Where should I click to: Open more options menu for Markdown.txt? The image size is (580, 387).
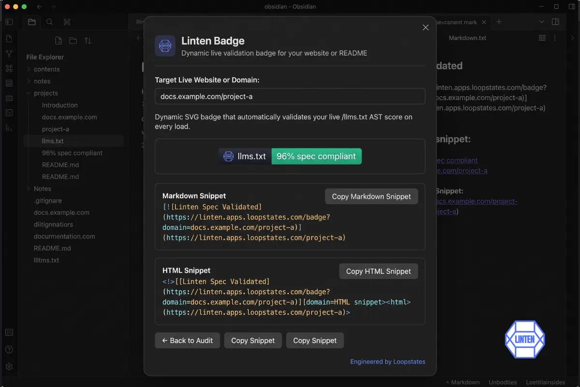tap(555, 38)
